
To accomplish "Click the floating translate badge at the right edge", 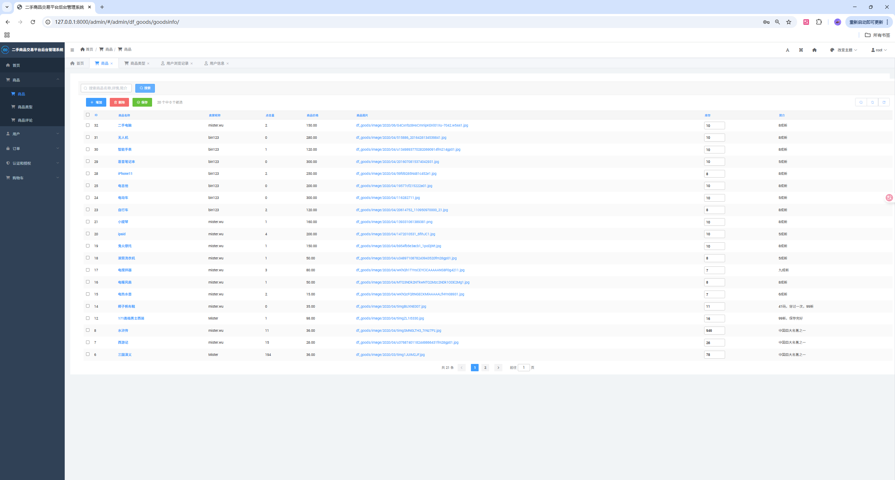I will click(x=889, y=198).
